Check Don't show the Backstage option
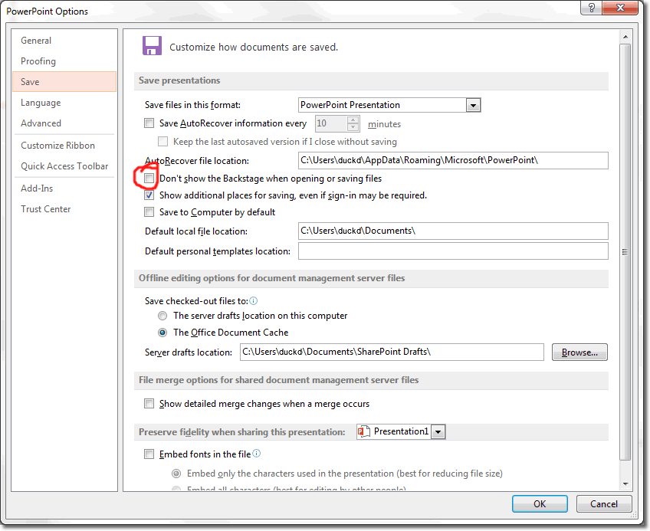Image resolution: width=650 pixels, height=531 pixels. (x=149, y=179)
